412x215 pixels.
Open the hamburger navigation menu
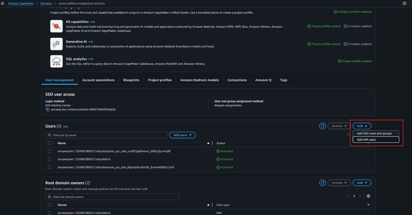tap(3, 3)
